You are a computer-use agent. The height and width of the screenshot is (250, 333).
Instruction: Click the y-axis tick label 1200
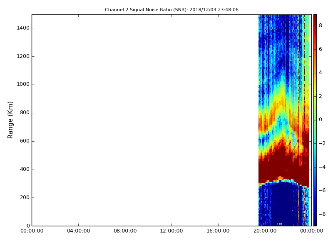[23, 56]
